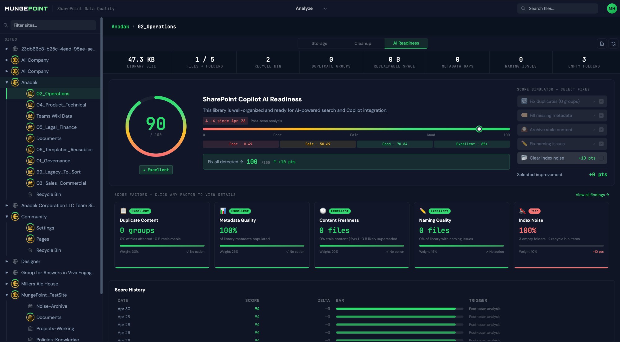
Task: Click the 02_Operations library icon
Action: [x=30, y=94]
